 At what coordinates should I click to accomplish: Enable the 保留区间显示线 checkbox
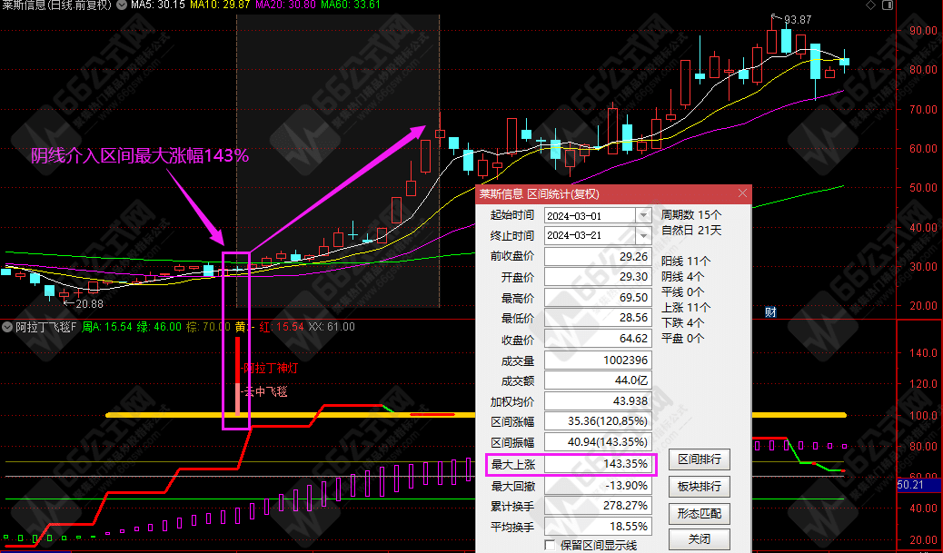[550, 545]
